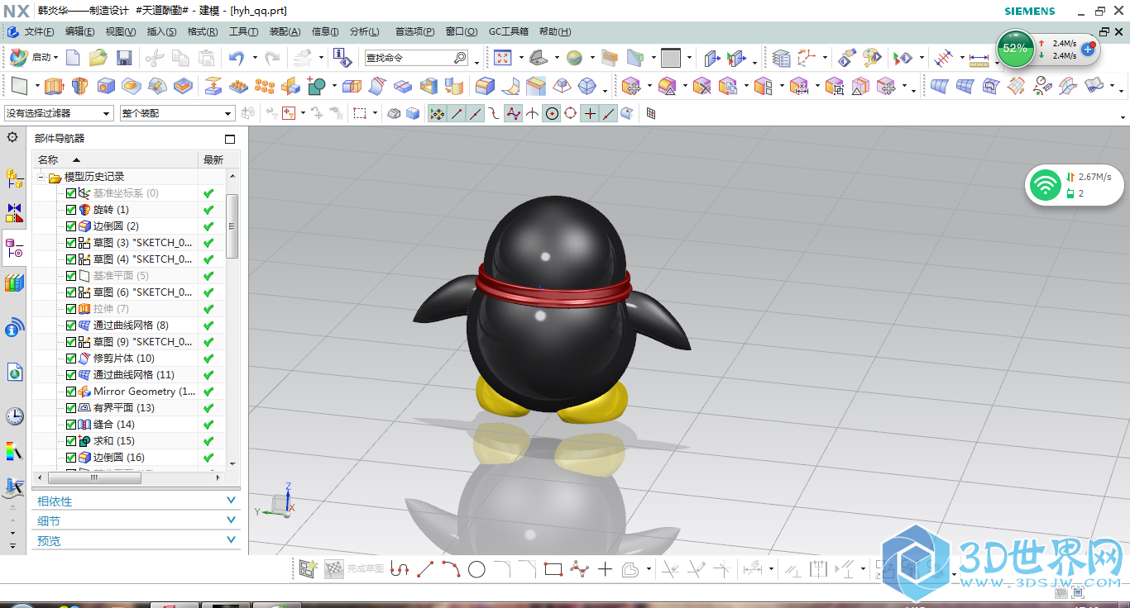Uncheck the 求和 (15) checkbox
The image size is (1130, 608).
click(x=70, y=441)
